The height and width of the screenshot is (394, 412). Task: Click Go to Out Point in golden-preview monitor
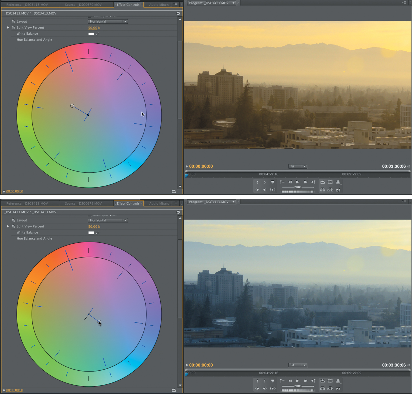pos(265,190)
